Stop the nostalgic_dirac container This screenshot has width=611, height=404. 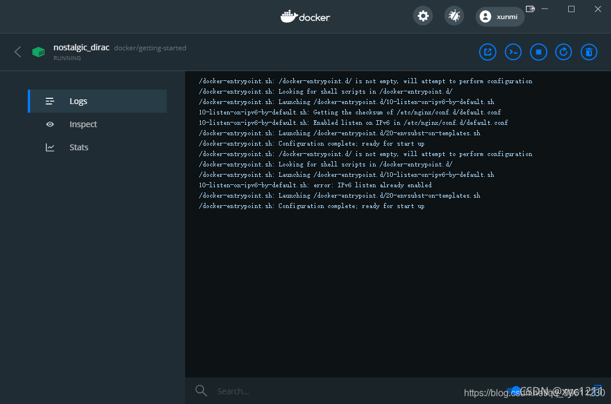[x=539, y=52]
